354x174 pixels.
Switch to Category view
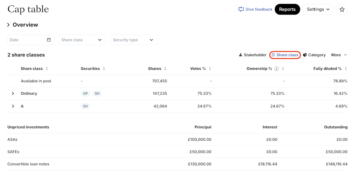click(314, 55)
